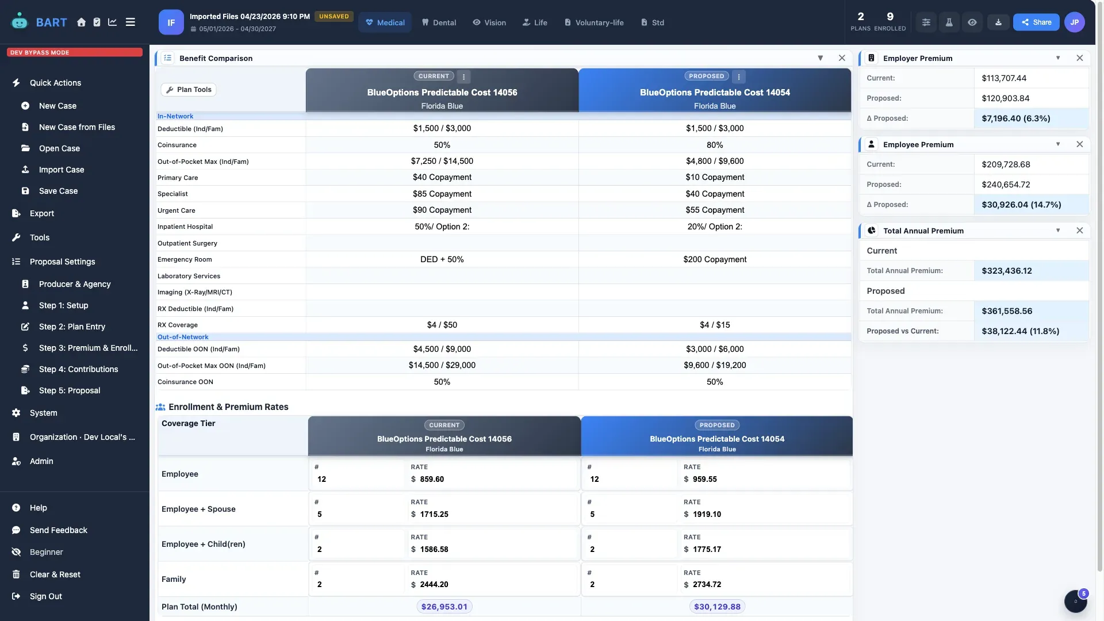The height and width of the screenshot is (621, 1104).
Task: Open options menu for Current plan 14056
Action: pos(464,76)
